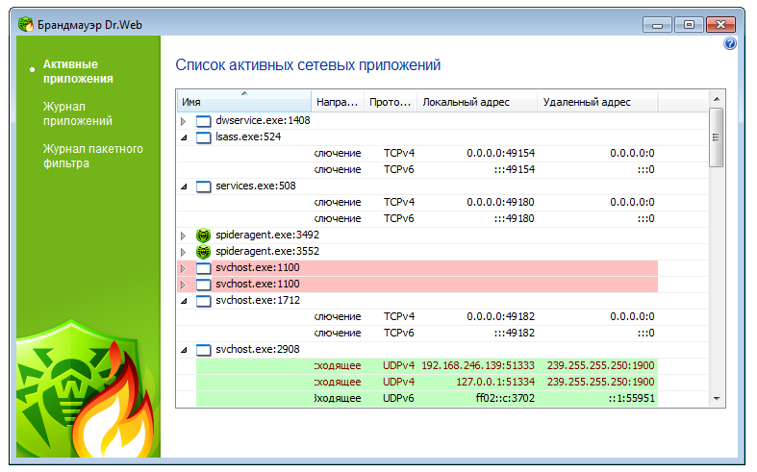Maximize the Брандмауэр Dr.Web window
Viewport: 757px width, 472px height.
[689, 25]
